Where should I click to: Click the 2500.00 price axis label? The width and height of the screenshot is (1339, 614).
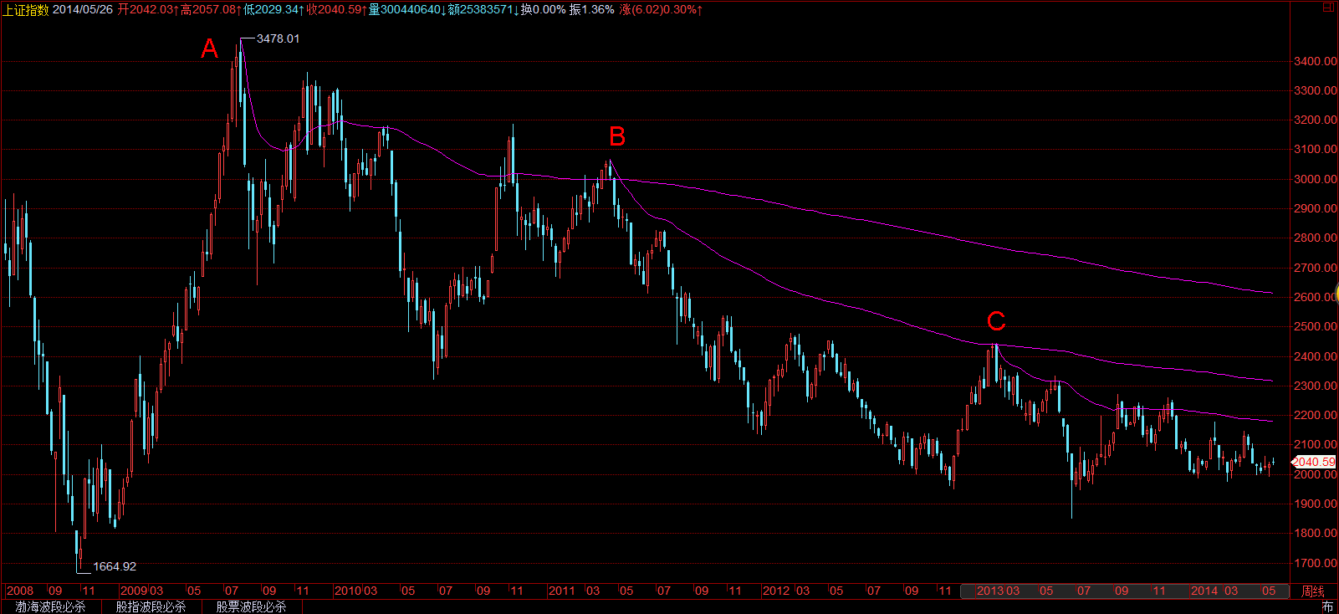click(x=1315, y=326)
